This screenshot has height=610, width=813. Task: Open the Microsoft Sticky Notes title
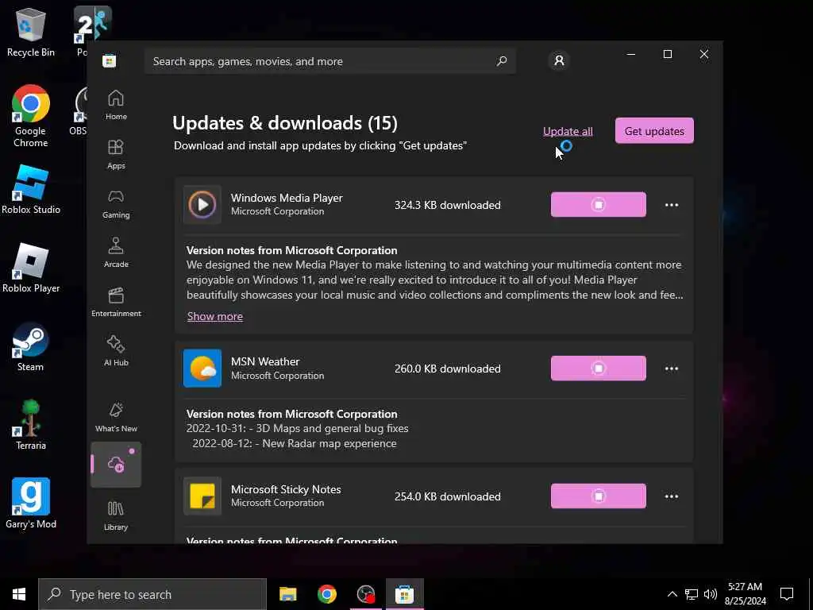tap(286, 489)
